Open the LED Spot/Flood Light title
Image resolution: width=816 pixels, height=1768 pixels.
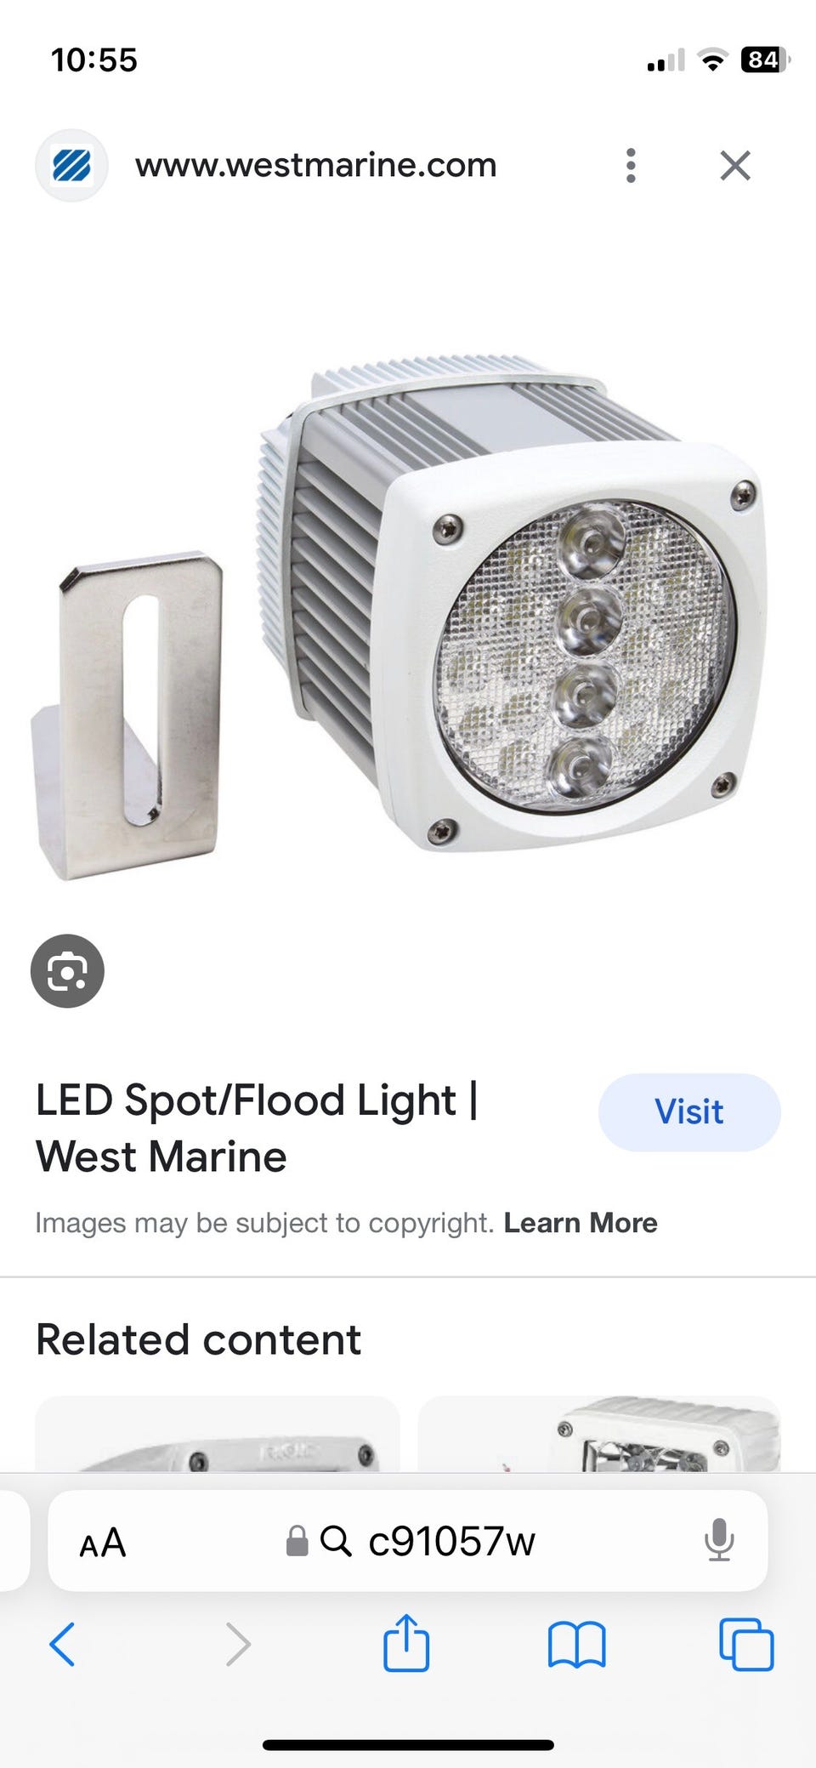[x=257, y=1128]
